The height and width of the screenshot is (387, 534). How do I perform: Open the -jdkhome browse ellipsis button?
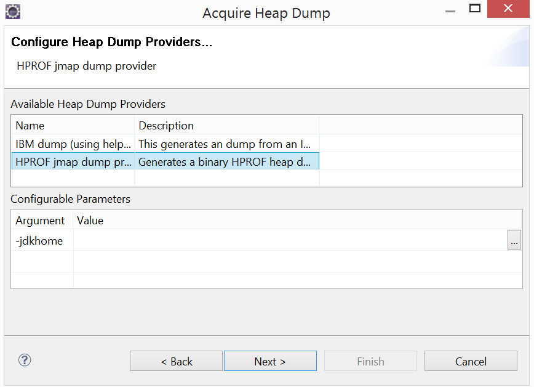click(x=514, y=240)
